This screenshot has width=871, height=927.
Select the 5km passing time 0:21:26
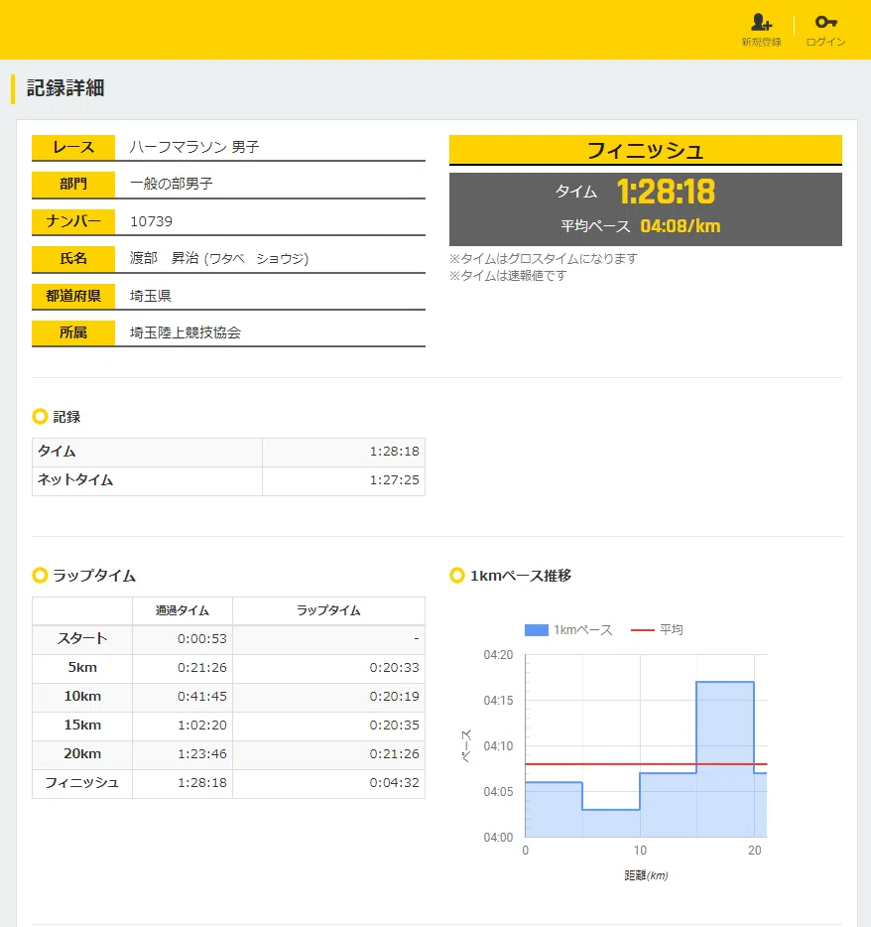(x=202, y=668)
